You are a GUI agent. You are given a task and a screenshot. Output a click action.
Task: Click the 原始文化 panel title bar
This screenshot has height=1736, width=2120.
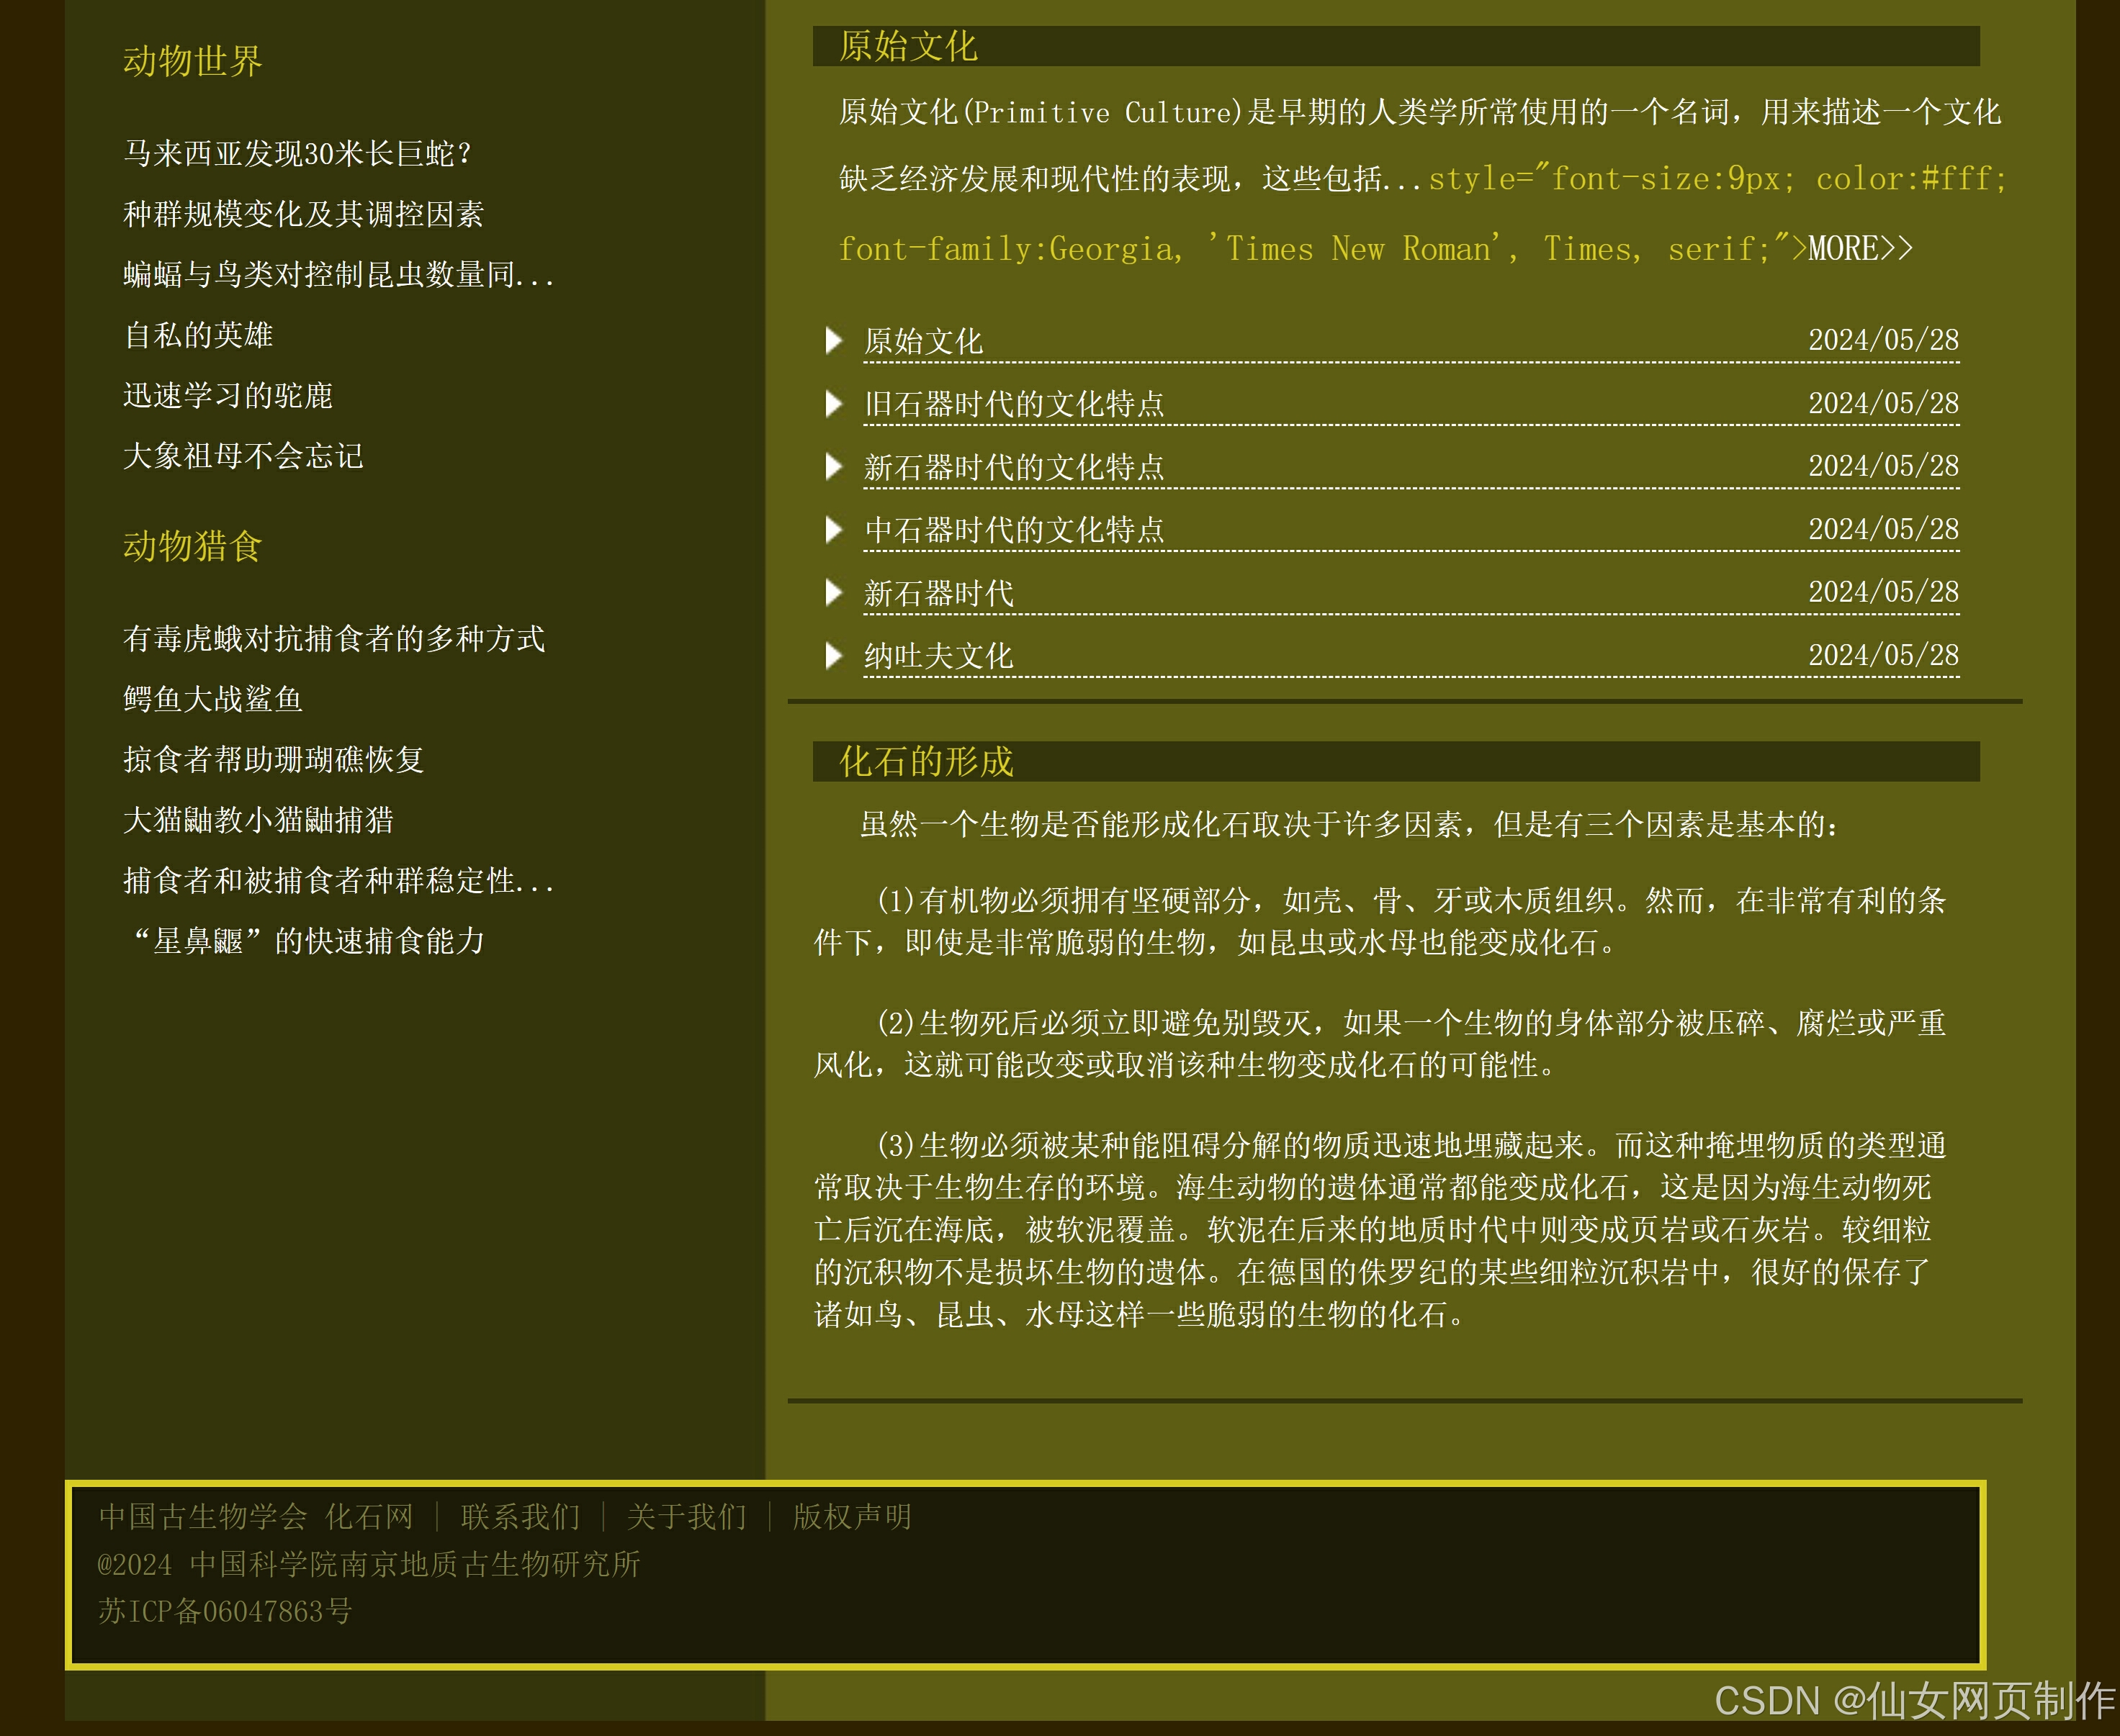tap(1396, 46)
